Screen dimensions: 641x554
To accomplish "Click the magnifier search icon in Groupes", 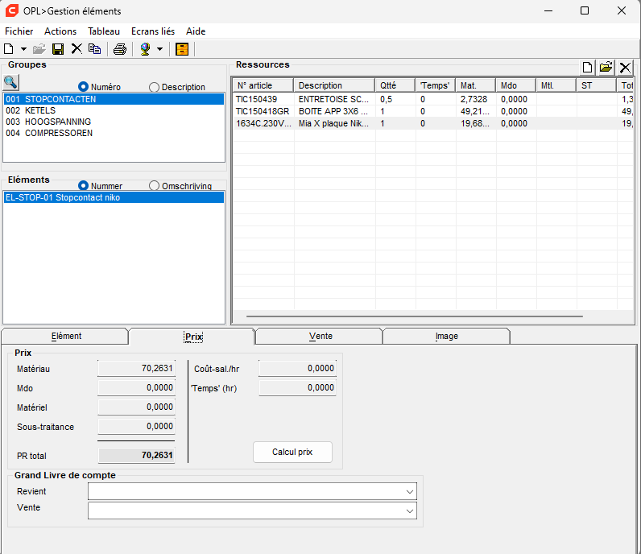I will coord(10,82).
